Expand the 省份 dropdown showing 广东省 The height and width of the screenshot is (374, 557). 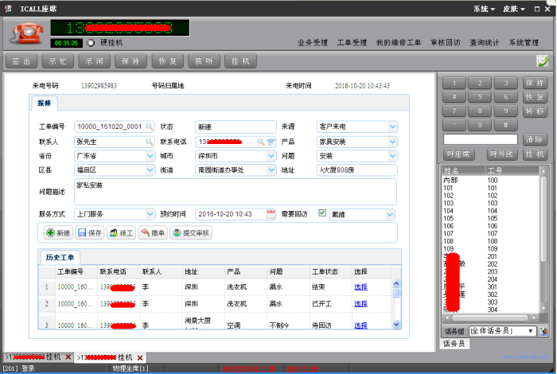tap(150, 155)
